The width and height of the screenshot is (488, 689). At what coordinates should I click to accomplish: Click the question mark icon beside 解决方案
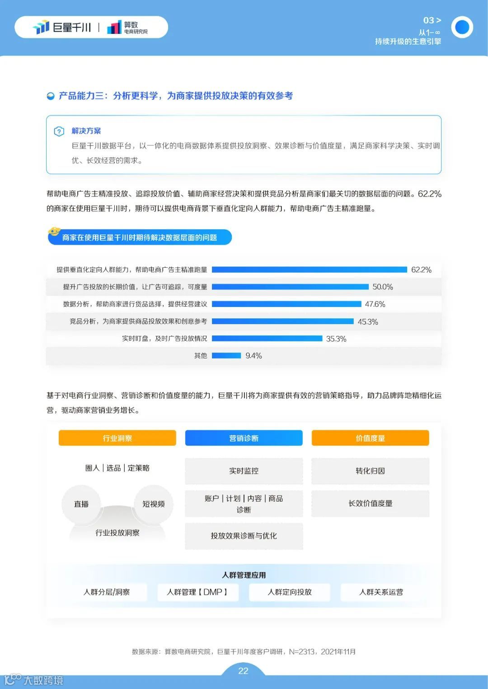point(59,131)
